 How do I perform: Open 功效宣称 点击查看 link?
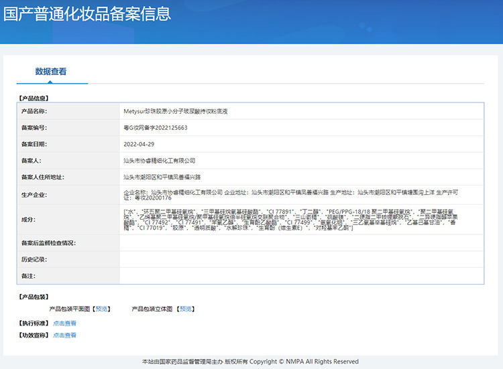click(64, 335)
